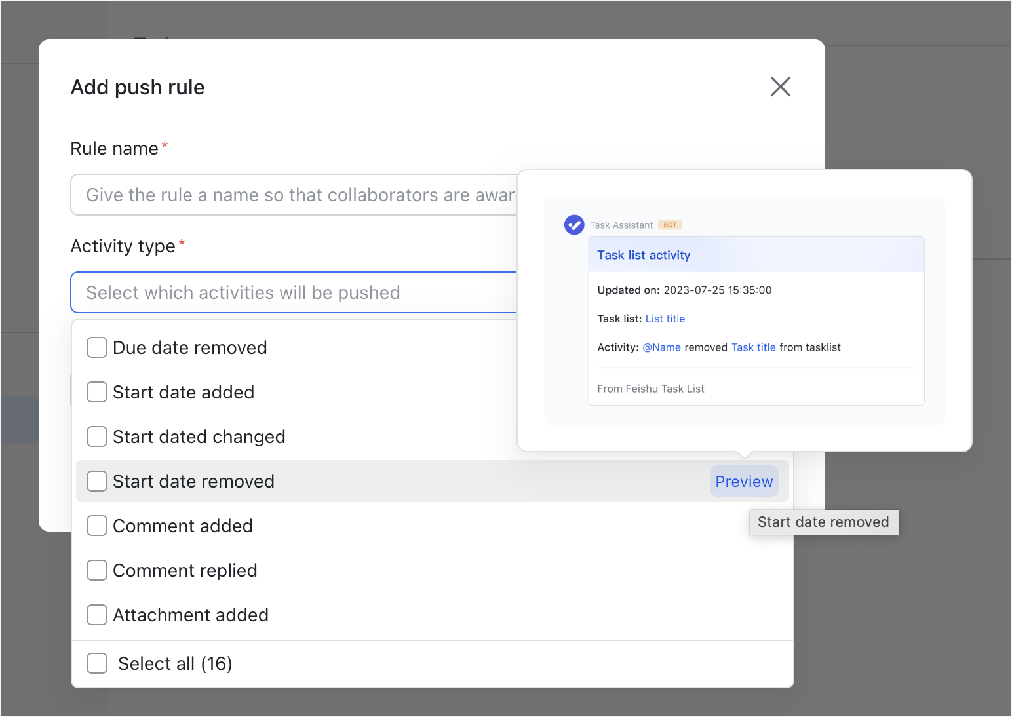Check Start date removed activity
This screenshot has height=717, width=1012.
point(96,480)
